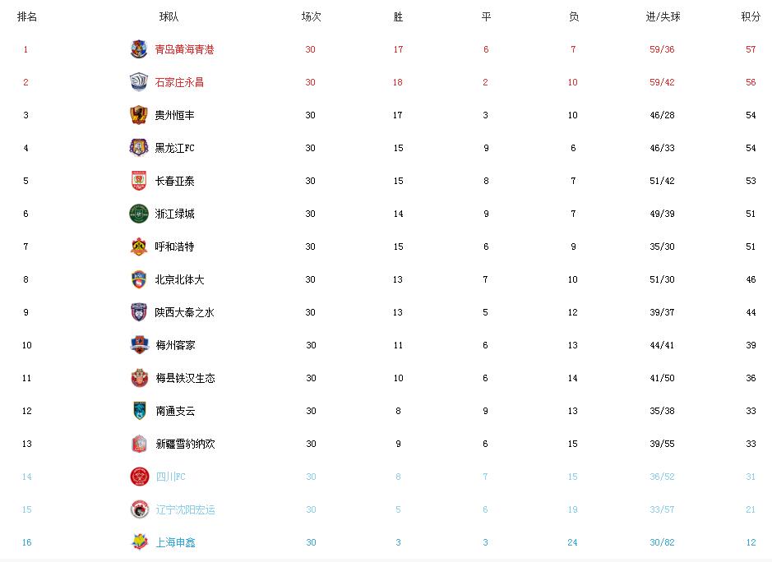The width and height of the screenshot is (772, 562).
Task: Open the 梅县铁汉生态 team link
Action: pyautogui.click(x=185, y=378)
